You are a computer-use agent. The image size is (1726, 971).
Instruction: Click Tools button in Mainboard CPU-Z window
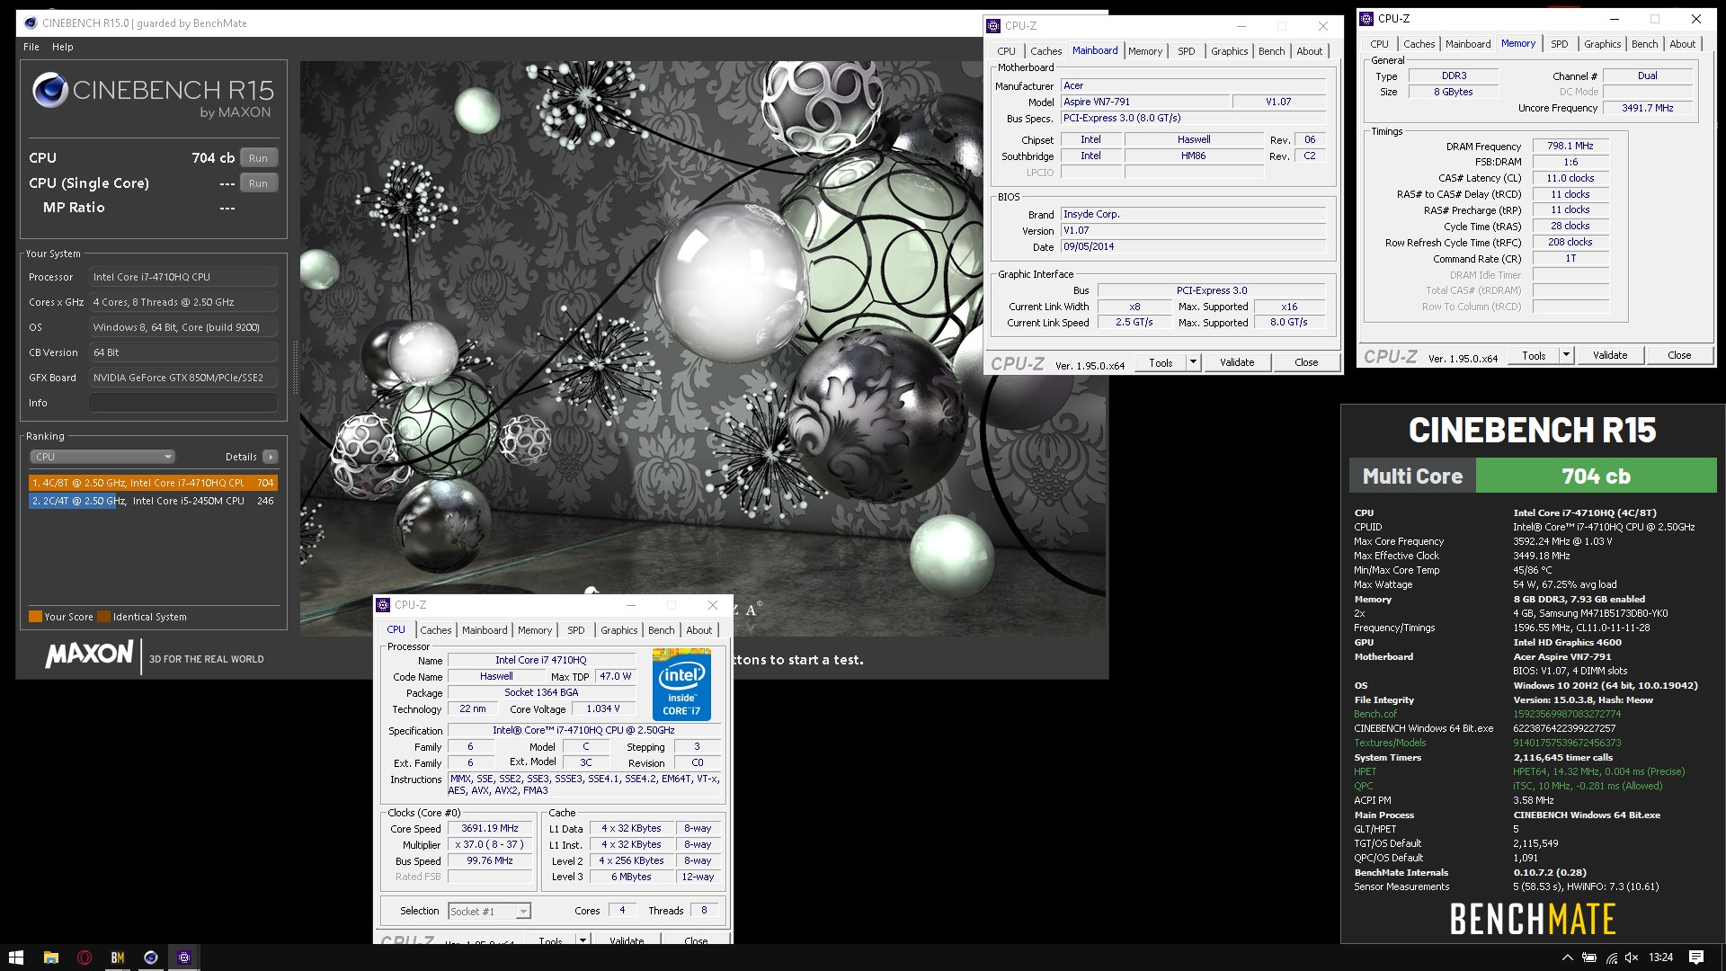1161,362
